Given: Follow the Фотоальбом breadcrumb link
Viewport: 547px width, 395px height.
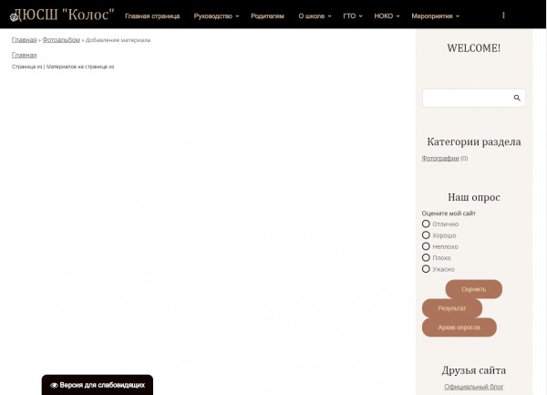Looking at the screenshot, I should coord(61,40).
